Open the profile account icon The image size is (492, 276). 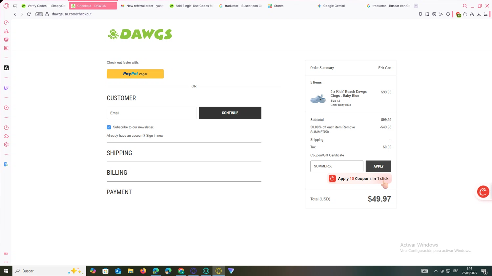pos(472,14)
